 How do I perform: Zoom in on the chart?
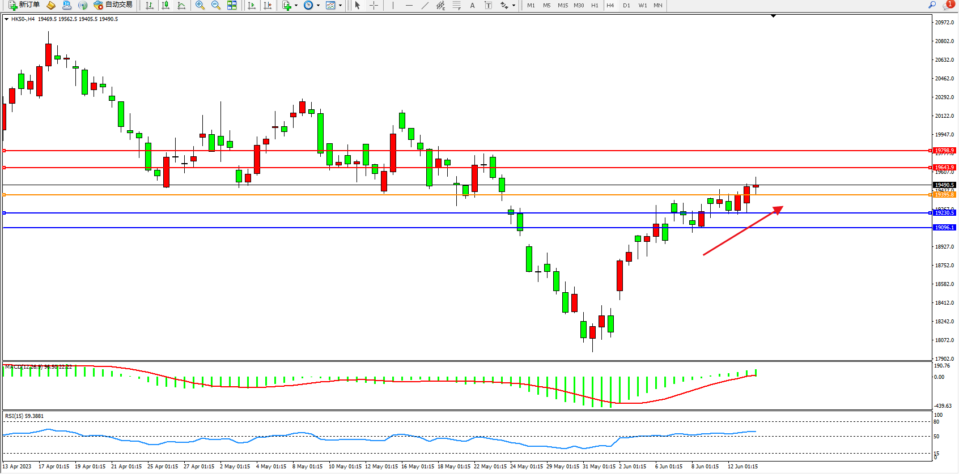pos(200,5)
